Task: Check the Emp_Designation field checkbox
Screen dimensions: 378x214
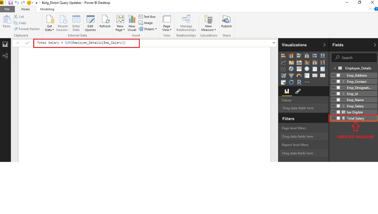Action: (x=338, y=88)
